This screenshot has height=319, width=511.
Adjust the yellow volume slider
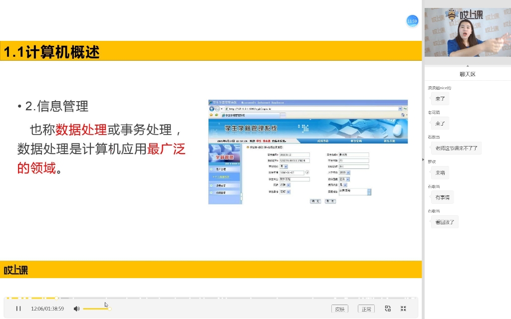pyautogui.click(x=97, y=308)
